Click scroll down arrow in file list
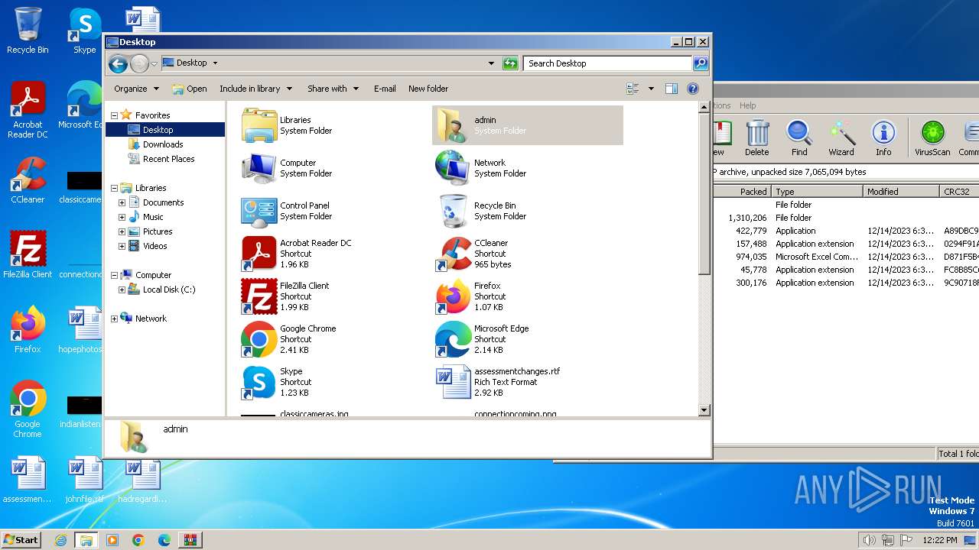The width and height of the screenshot is (979, 550). pos(704,410)
